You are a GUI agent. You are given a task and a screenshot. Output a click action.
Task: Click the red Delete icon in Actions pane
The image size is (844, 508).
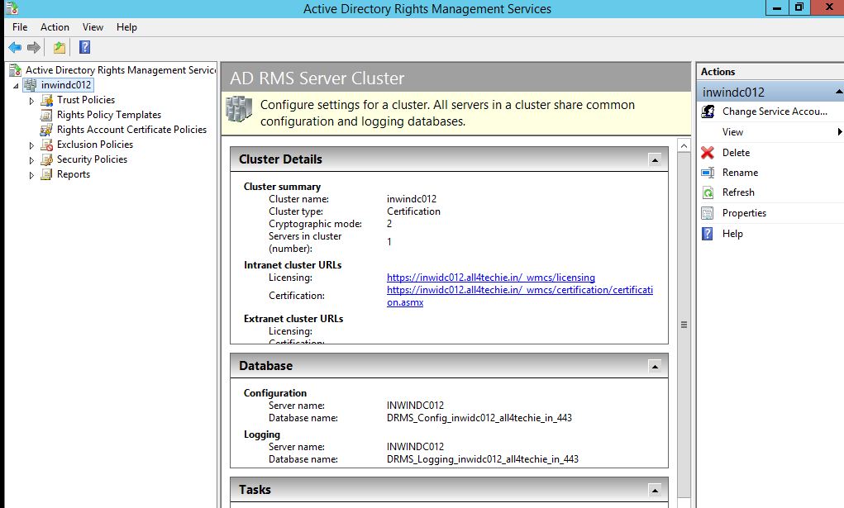(708, 152)
